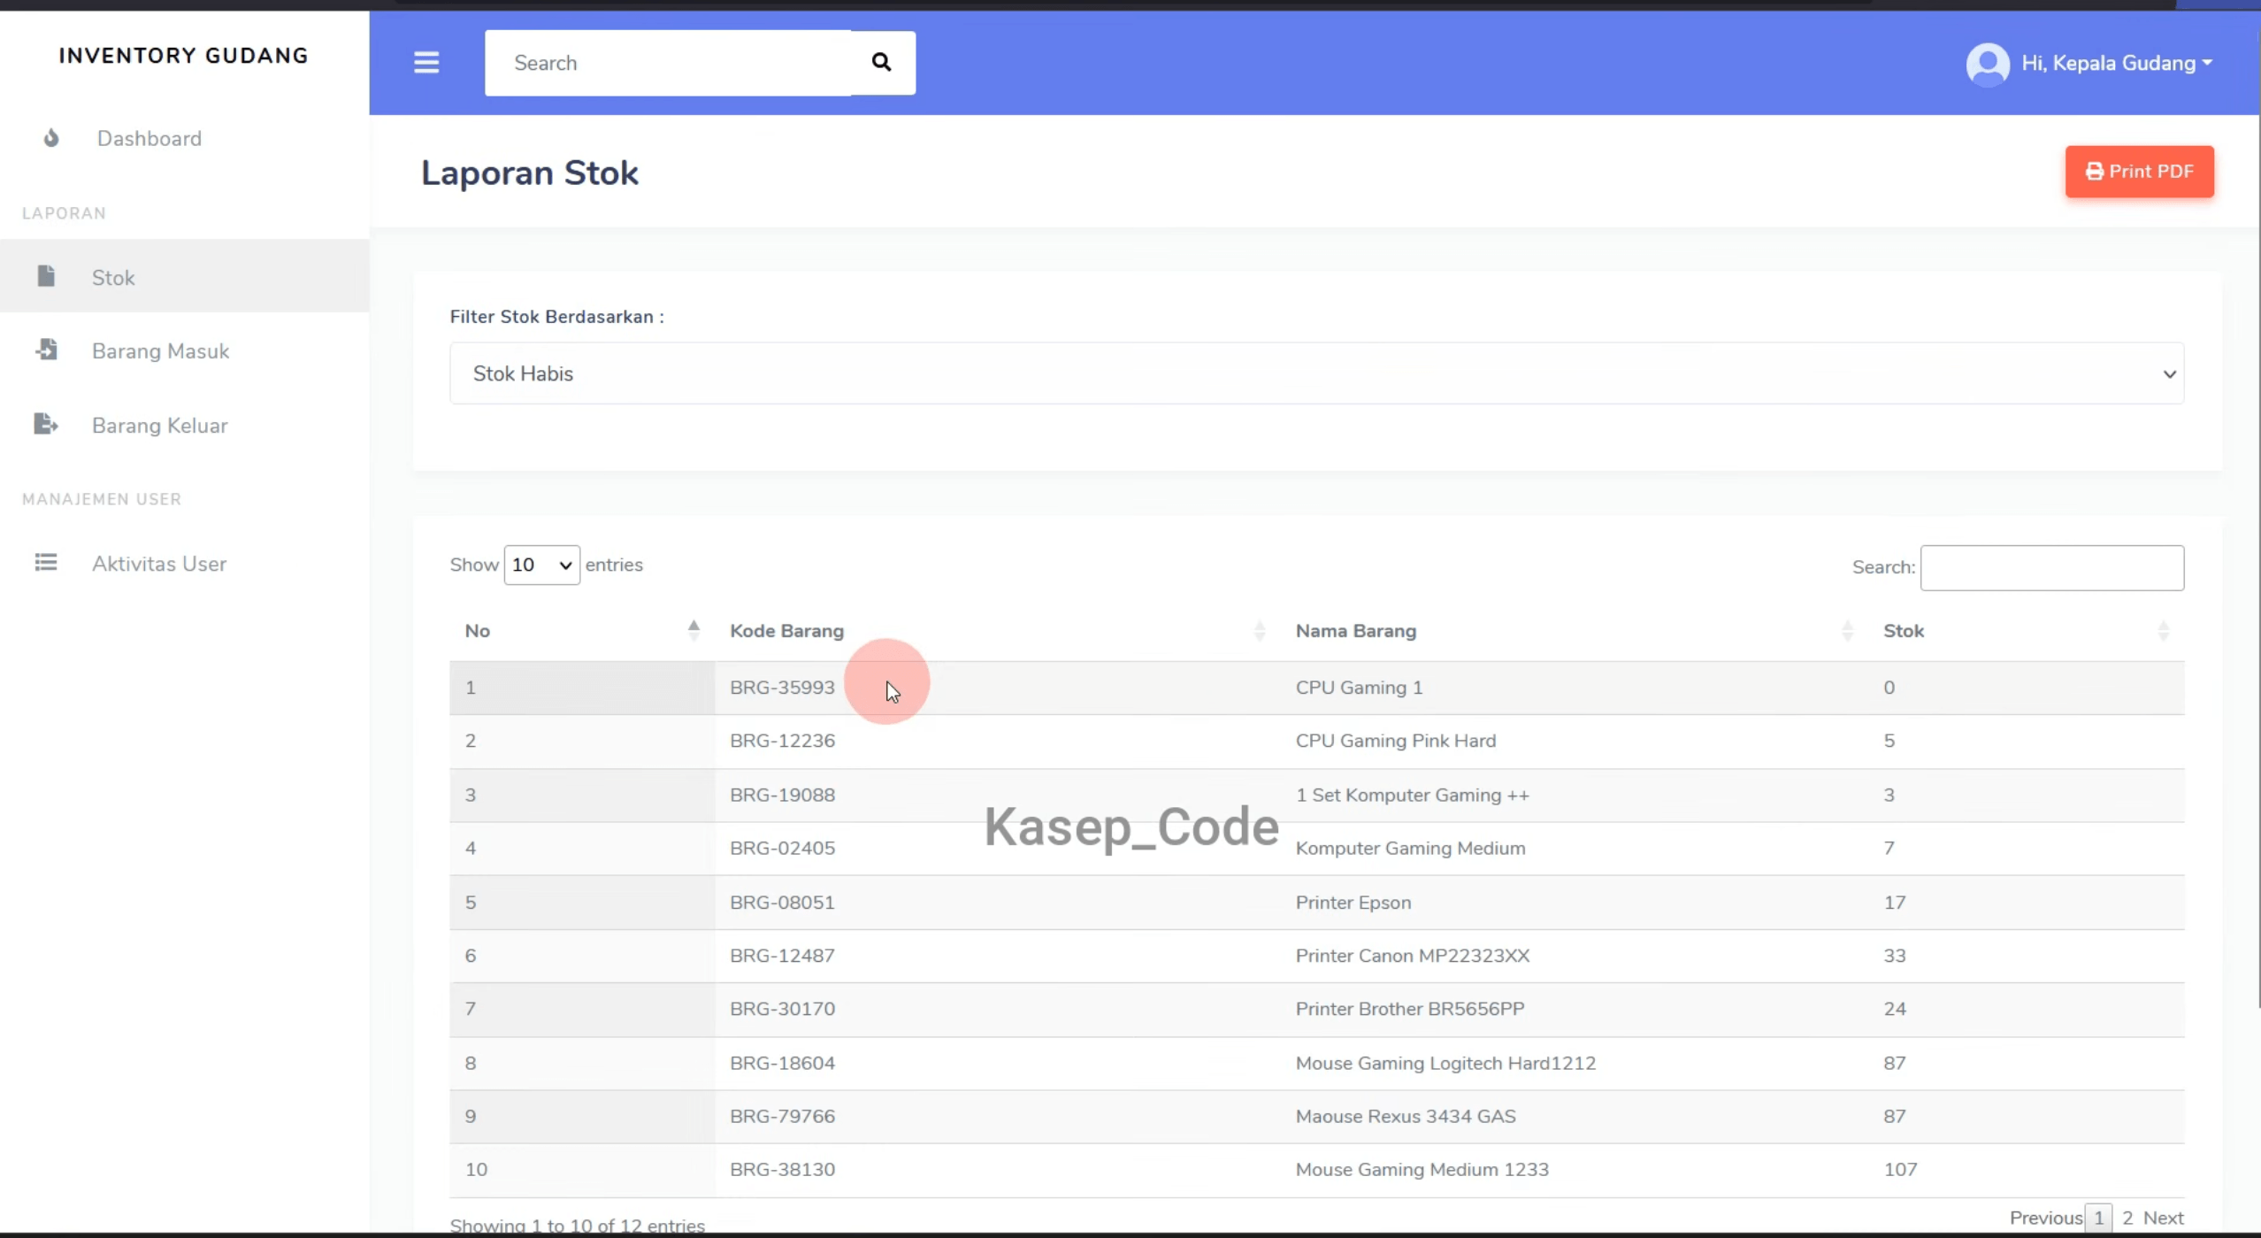
Task: Click pagination page 1 button
Action: tap(2098, 1218)
